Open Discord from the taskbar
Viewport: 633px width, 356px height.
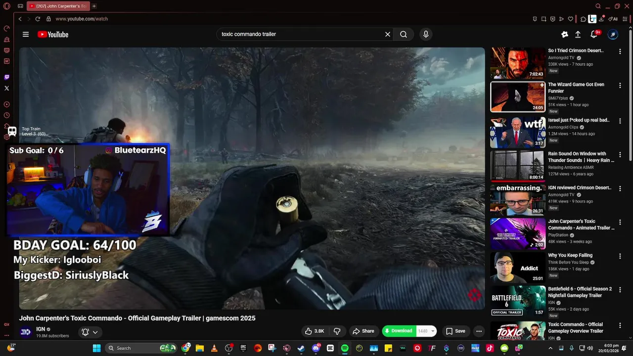(316, 348)
